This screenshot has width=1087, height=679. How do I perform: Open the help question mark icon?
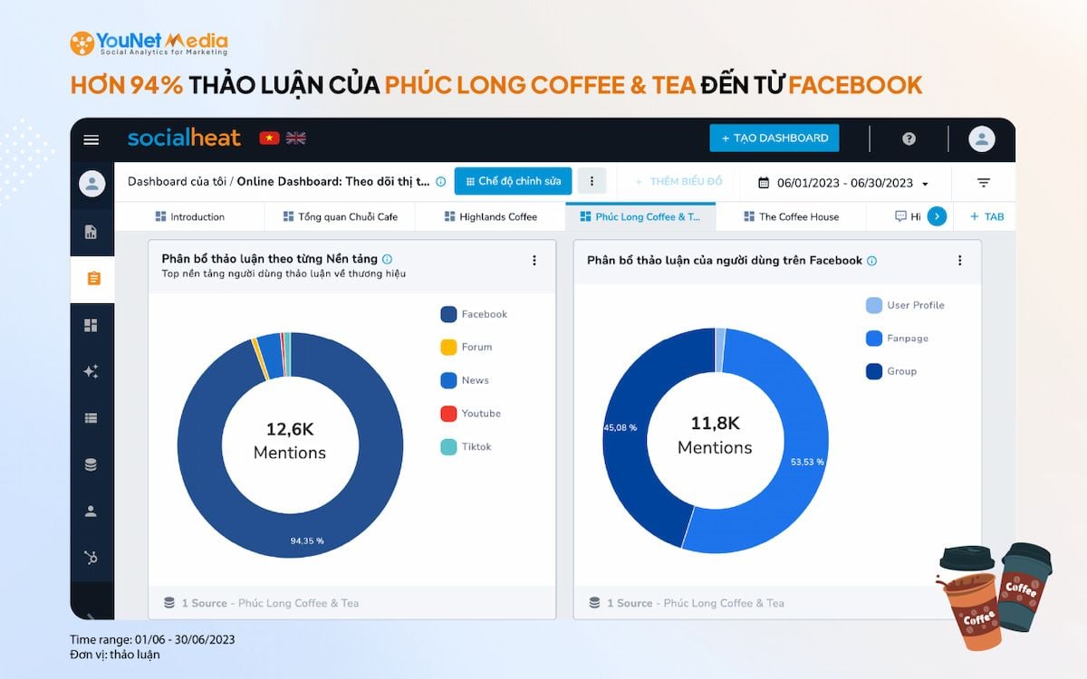(x=909, y=139)
